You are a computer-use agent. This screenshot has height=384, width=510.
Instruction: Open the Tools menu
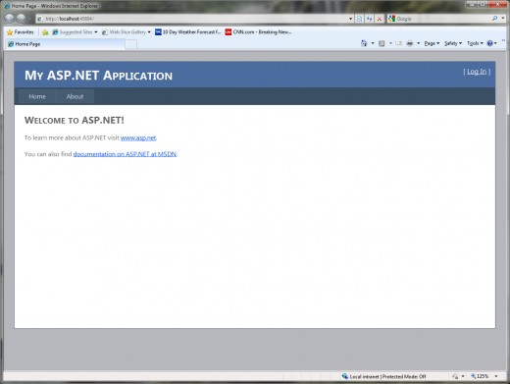pyautogui.click(x=475, y=43)
